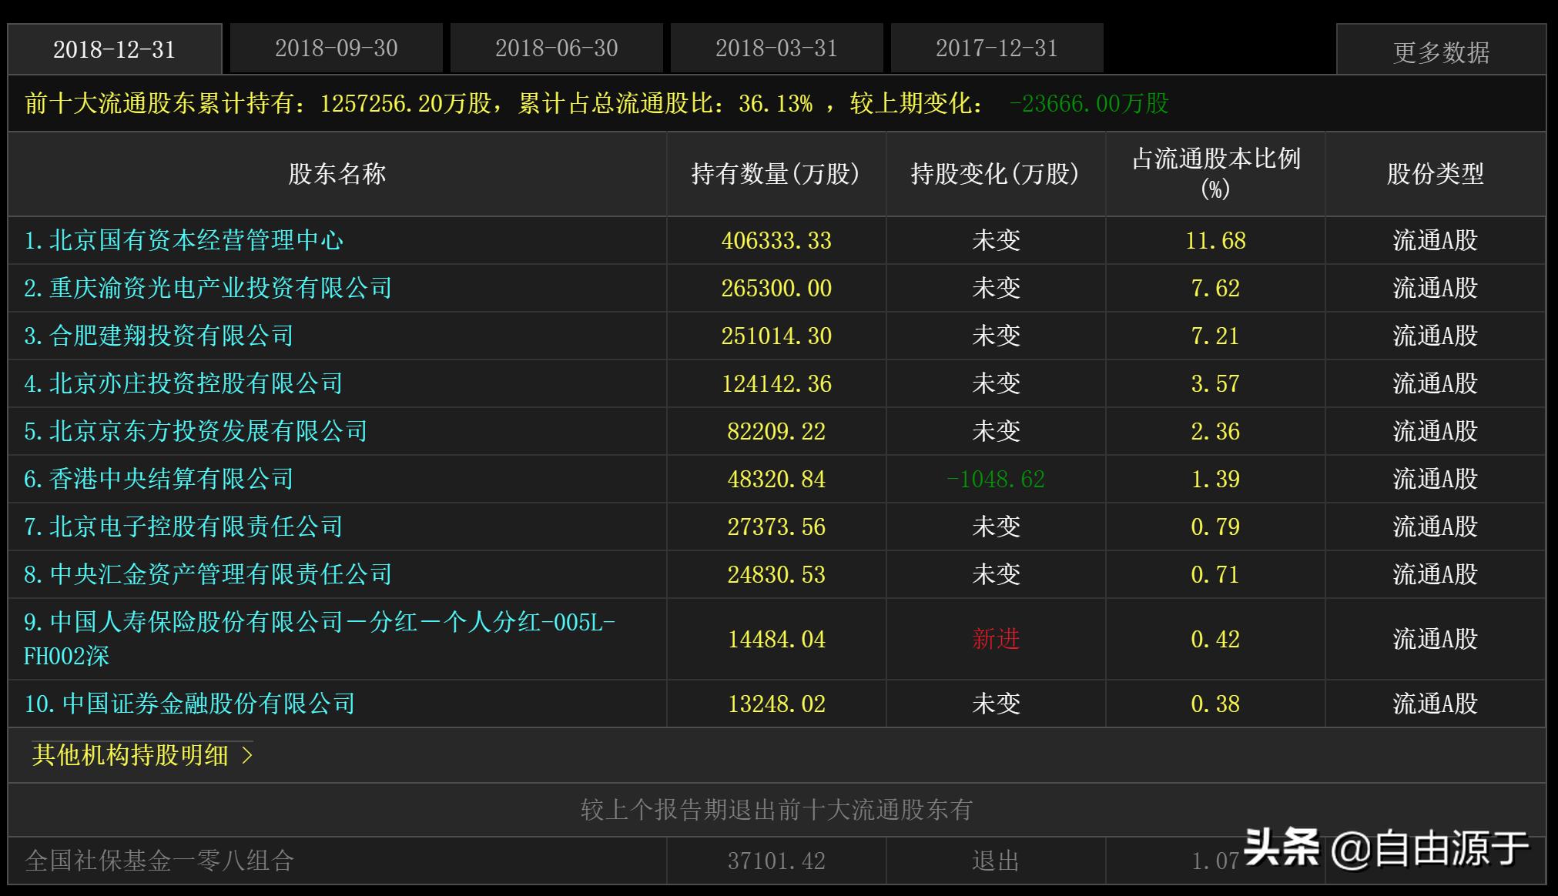This screenshot has height=896, width=1558.
Task: Switch to the 2018-09-30 report tab
Action: tap(335, 48)
